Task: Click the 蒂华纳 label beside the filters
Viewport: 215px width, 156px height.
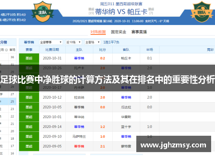Action: coord(29,42)
